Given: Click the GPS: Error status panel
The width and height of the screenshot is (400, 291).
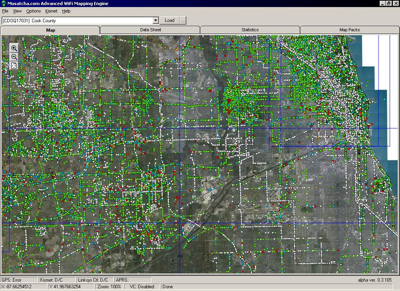Looking at the screenshot, I should point(19,280).
